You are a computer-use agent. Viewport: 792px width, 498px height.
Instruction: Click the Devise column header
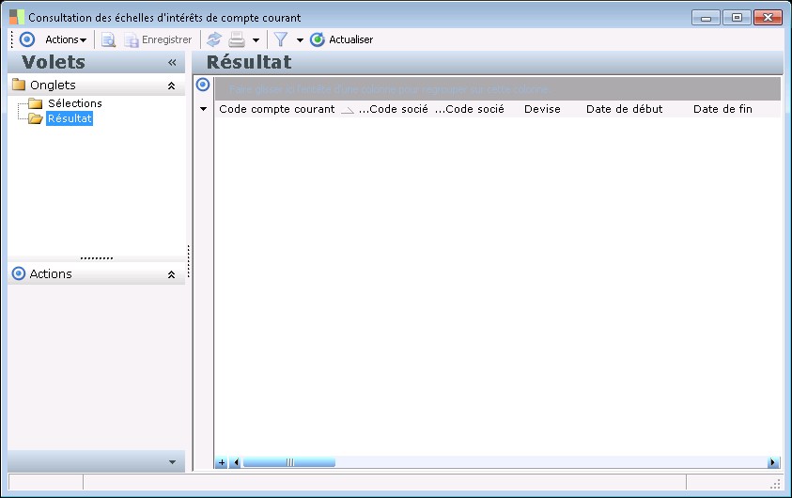pos(542,109)
